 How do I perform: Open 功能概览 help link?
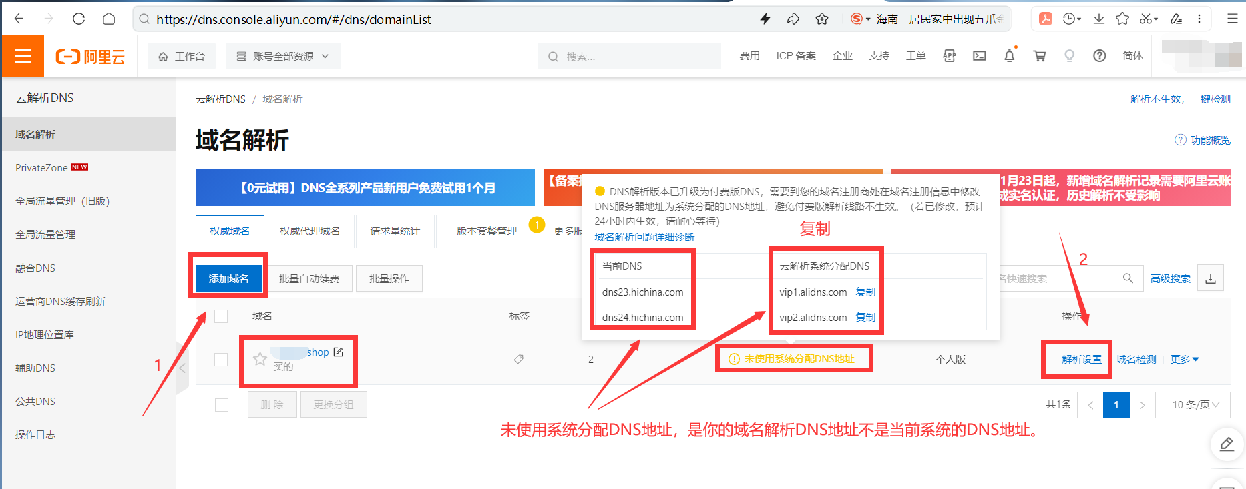[1203, 140]
